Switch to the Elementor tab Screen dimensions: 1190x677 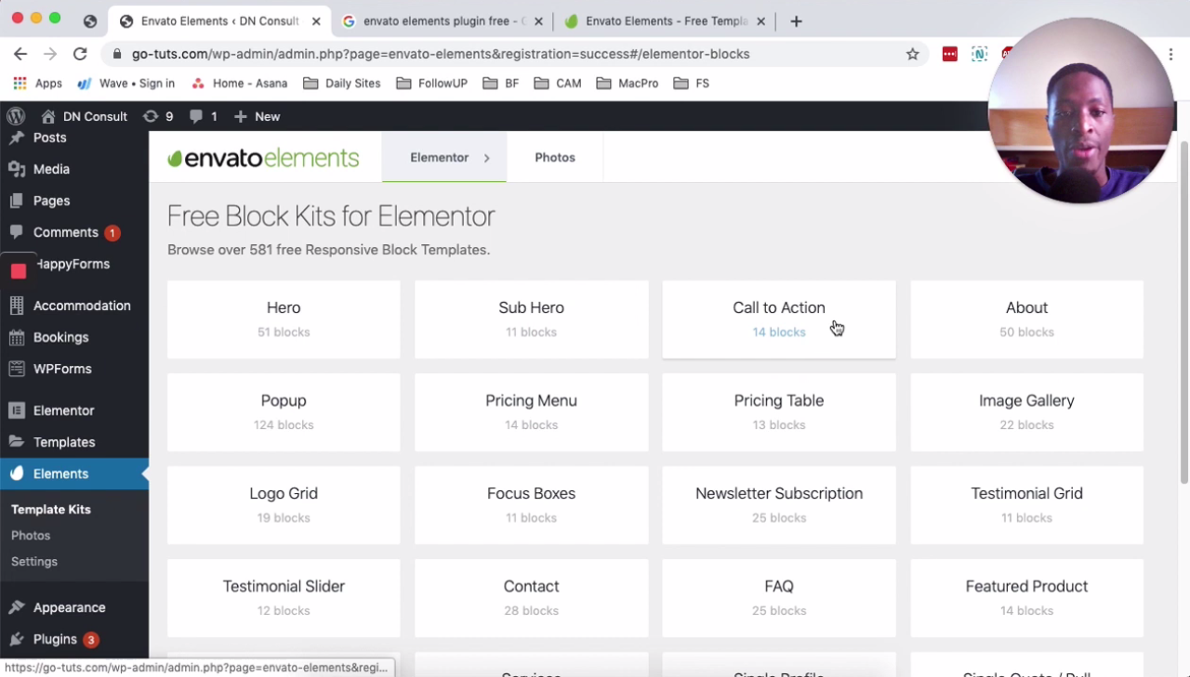439,158
